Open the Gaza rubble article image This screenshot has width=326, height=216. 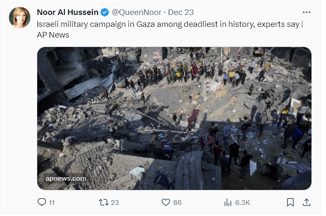click(x=174, y=115)
